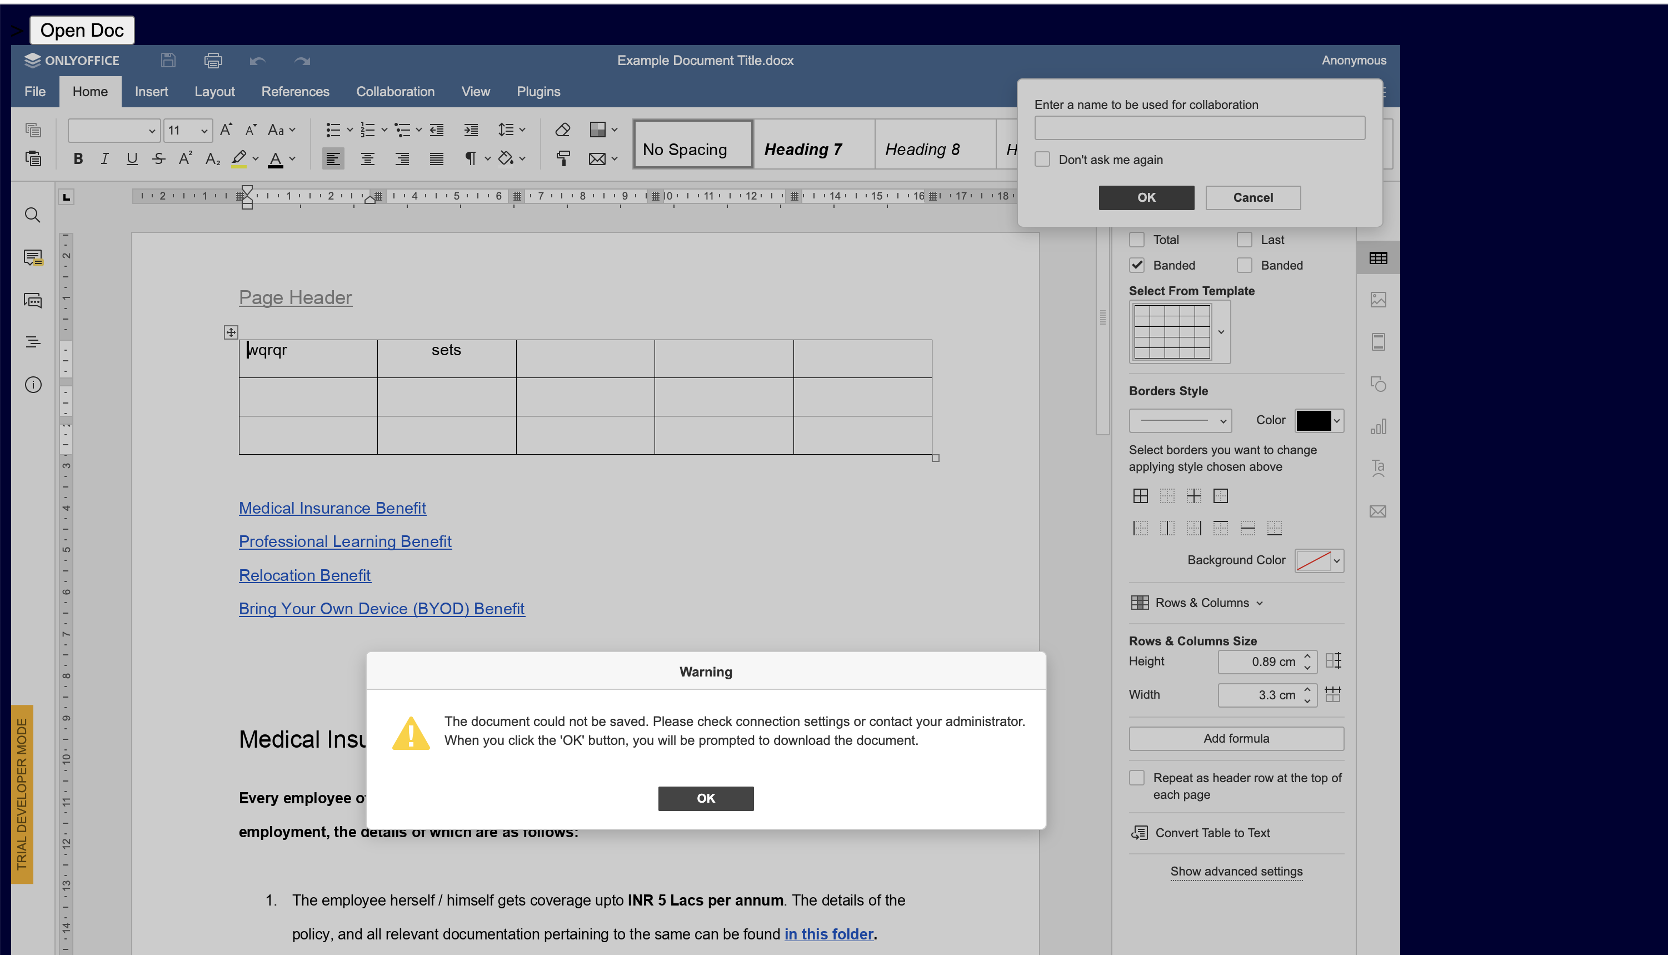Switch to the Layout tab

click(x=214, y=91)
